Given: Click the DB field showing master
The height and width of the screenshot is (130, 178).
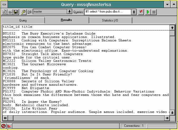Looking at the screenshot, I should point(50,12).
